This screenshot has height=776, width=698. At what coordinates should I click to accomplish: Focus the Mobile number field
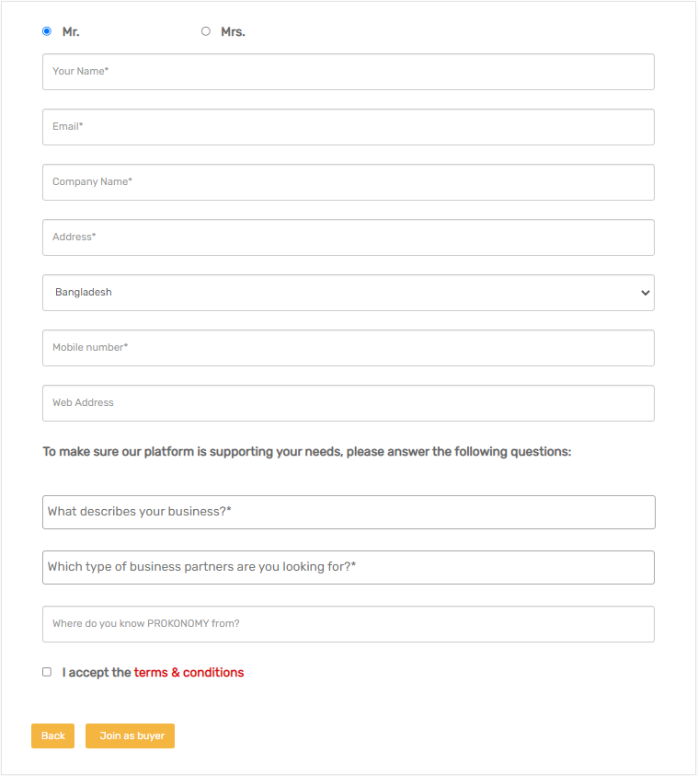click(349, 348)
